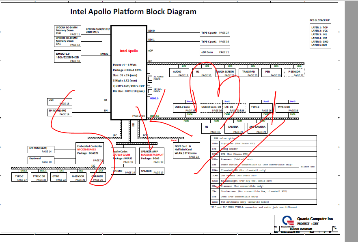Viewport: 358px width, 242px height.
Task: Click the DDI 0 signal label
Action: pyautogui.click(x=151, y=31)
